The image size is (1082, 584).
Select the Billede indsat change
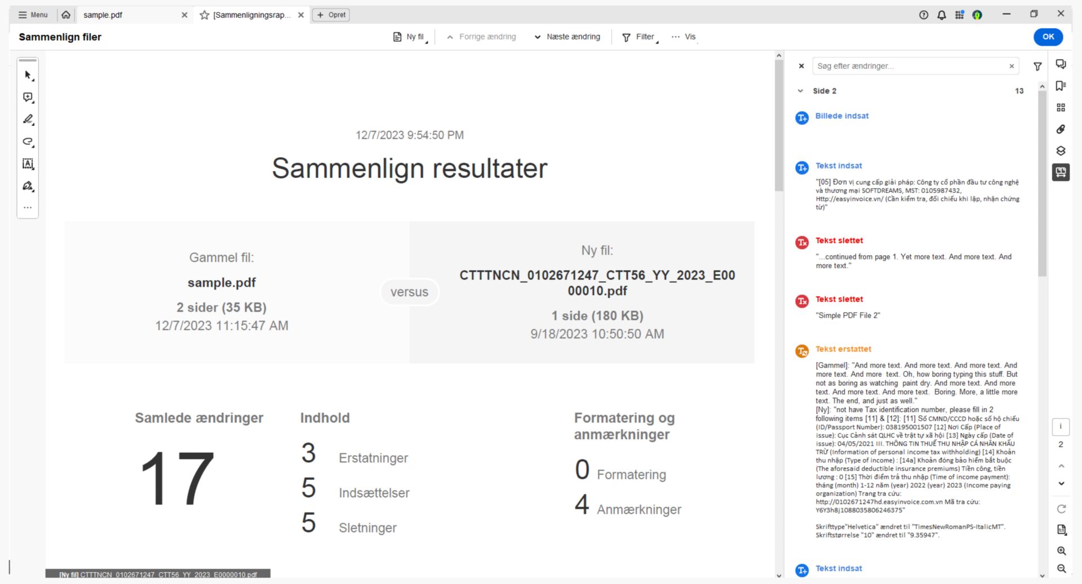[842, 116]
